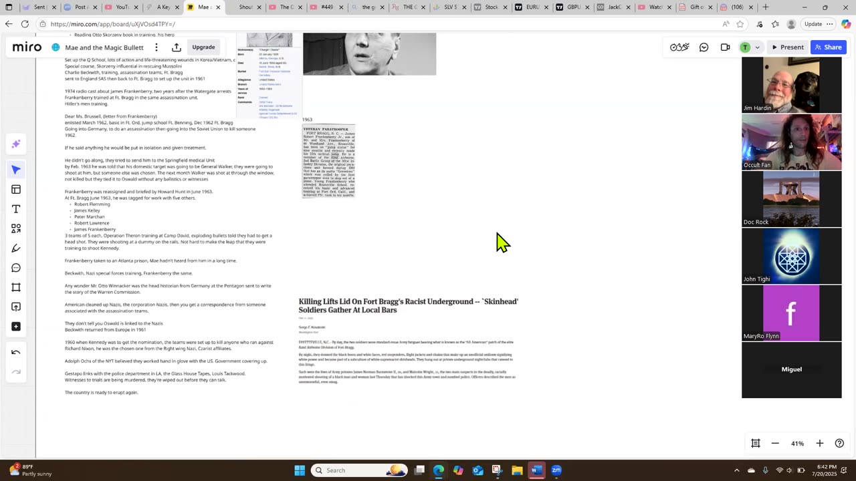Click the Upload tool in sidebar
The width and height of the screenshot is (856, 481).
pos(16,307)
